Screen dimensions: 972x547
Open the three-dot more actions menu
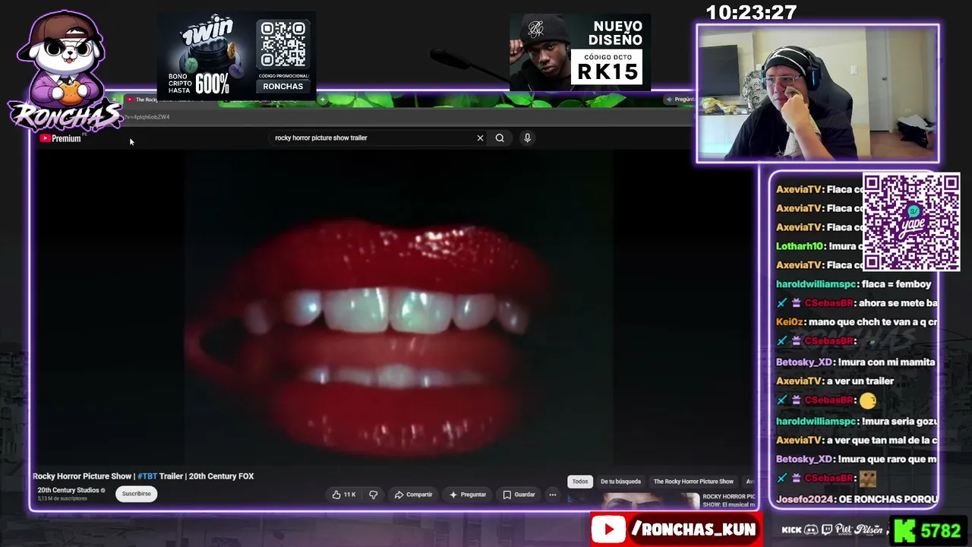tap(553, 495)
